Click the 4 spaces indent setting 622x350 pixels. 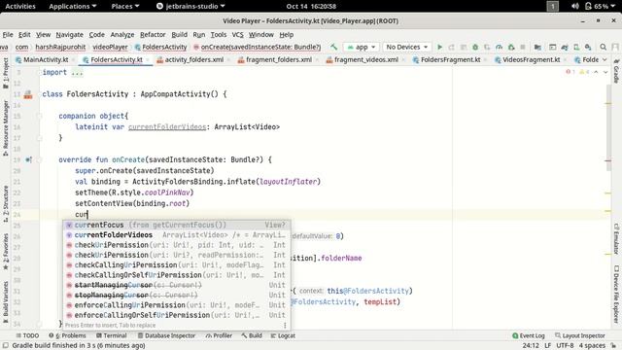click(x=592, y=346)
